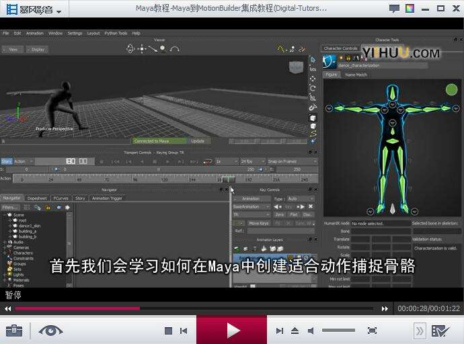This screenshot has height=344, width=464.
Task: Select the translate tool on viewer side
Action: tap(313, 79)
